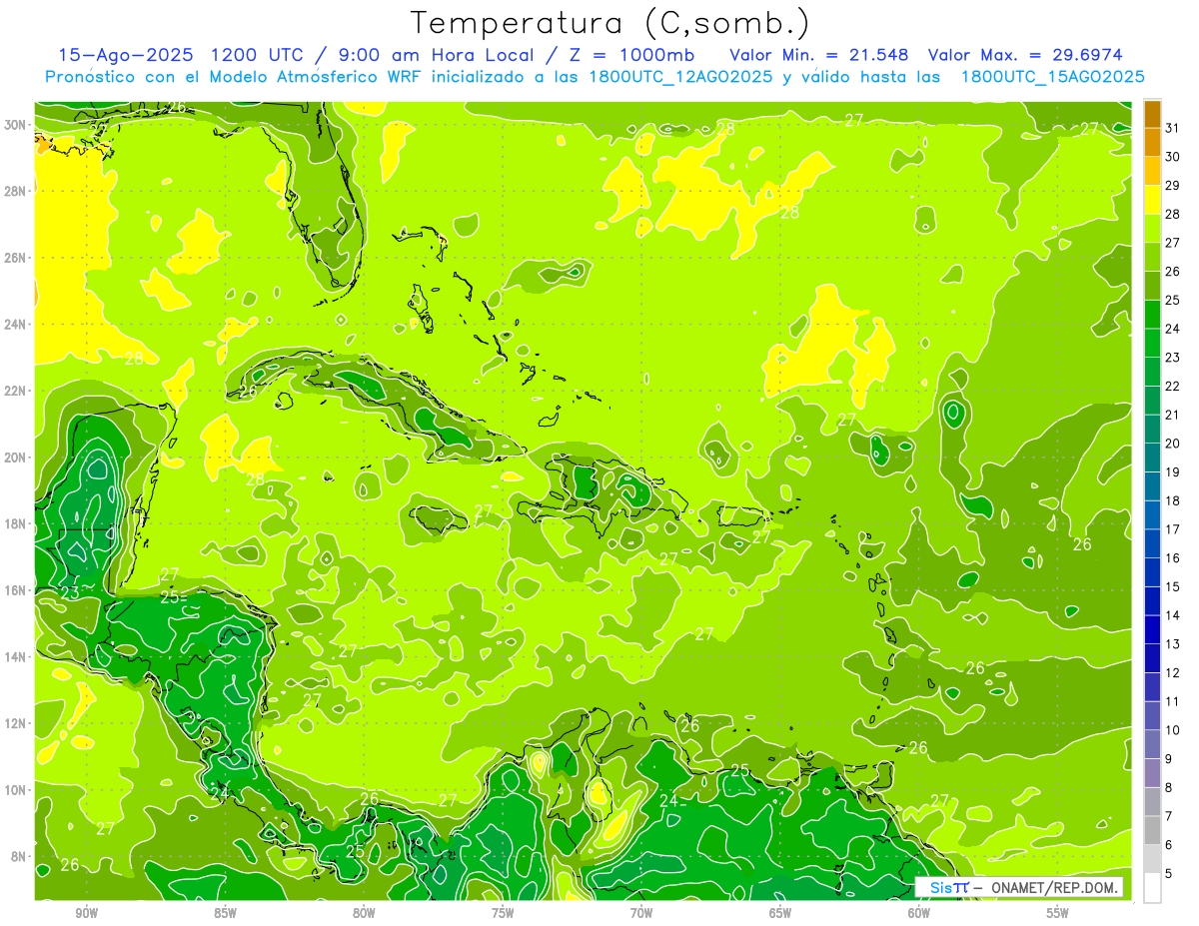1199x926 pixels.
Task: Click the 30N latitude axis label
Action: pyautogui.click(x=16, y=125)
